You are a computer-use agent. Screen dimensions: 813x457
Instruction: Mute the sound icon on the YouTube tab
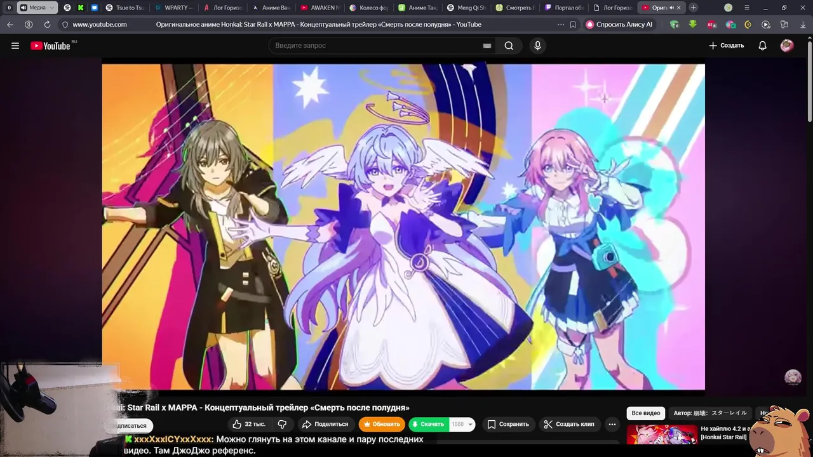pyautogui.click(x=671, y=8)
